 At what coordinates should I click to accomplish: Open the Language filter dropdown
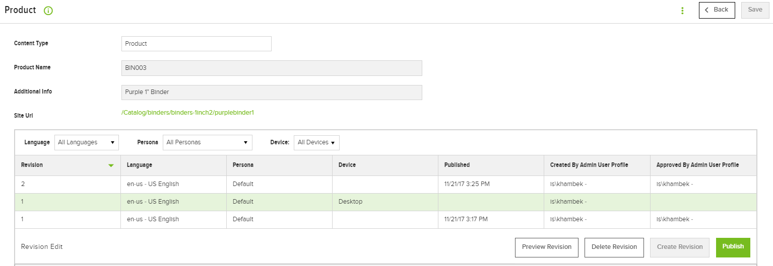pos(87,142)
